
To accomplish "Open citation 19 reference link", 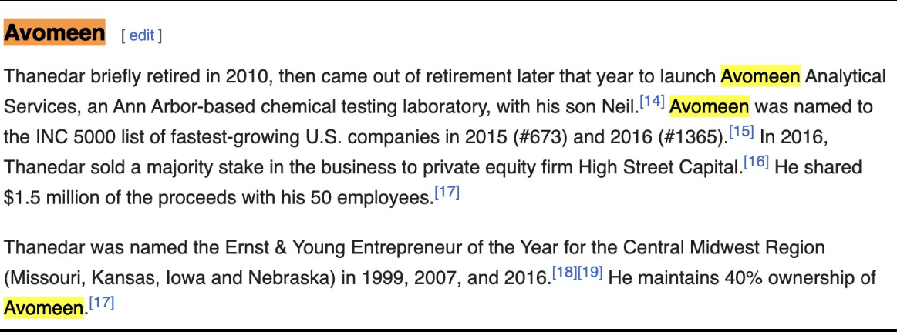I will (x=590, y=273).
